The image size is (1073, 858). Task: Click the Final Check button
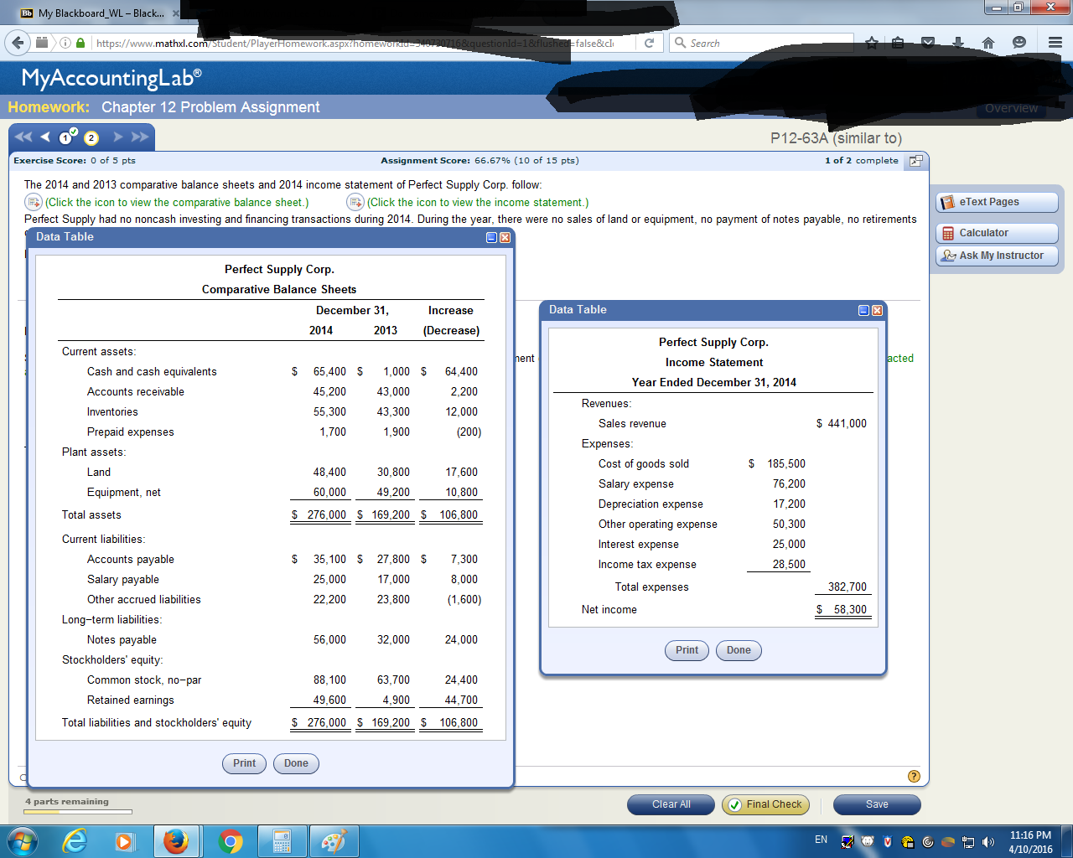(x=765, y=804)
